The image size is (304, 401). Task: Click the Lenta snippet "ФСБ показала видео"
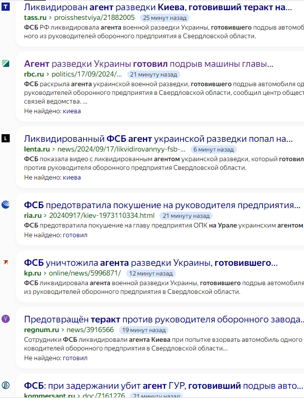coord(164,163)
